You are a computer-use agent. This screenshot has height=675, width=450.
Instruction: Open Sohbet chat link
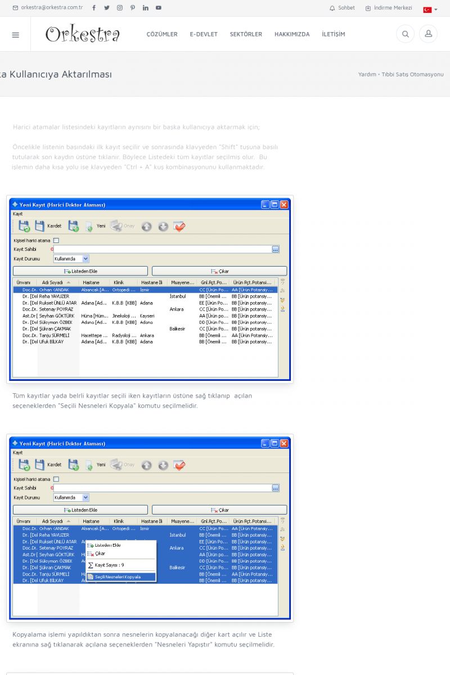click(342, 8)
